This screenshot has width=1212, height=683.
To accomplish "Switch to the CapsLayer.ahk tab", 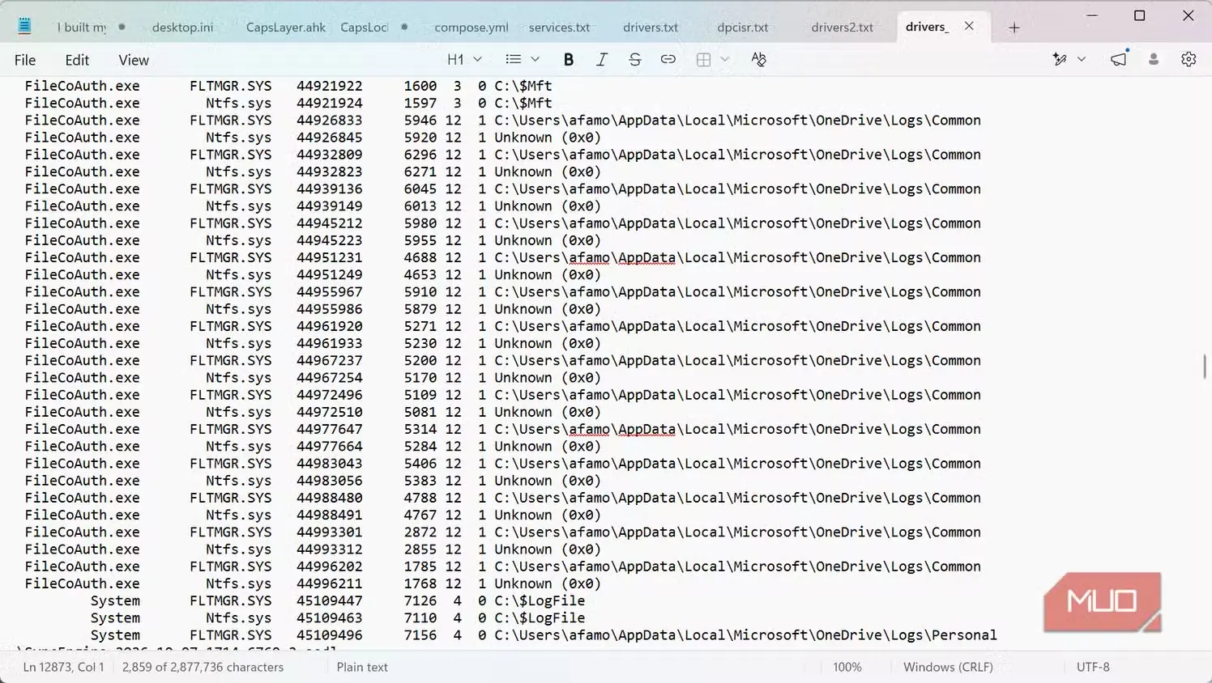I will (286, 28).
